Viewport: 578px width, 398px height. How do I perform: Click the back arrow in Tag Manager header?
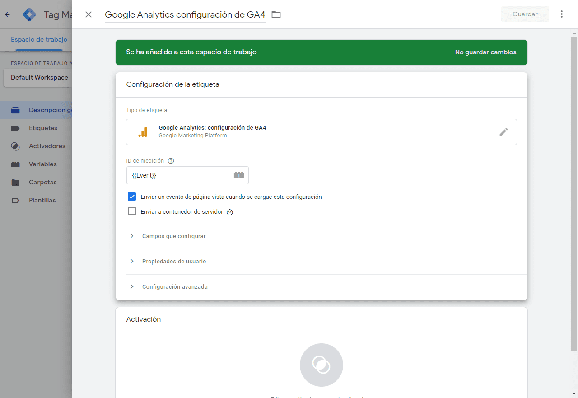(7, 14)
